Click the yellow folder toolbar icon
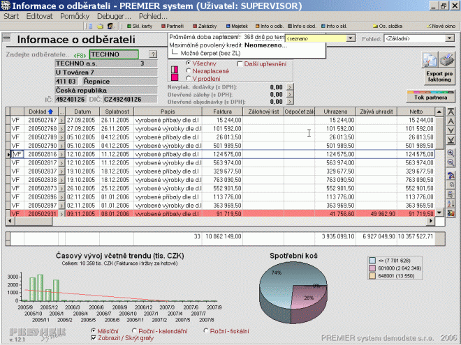Viewport: 461px width, 345px height. tap(101, 26)
